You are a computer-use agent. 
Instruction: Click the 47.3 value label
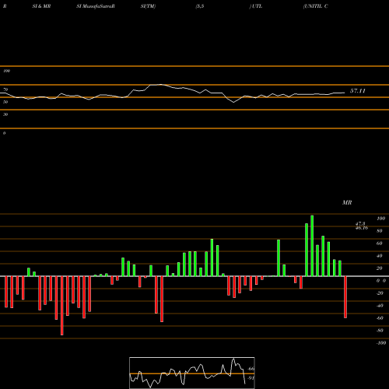coord(360,223)
